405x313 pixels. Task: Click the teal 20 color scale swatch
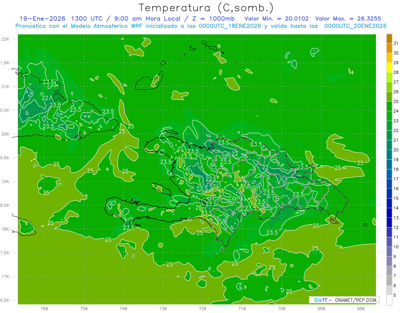tap(389, 145)
